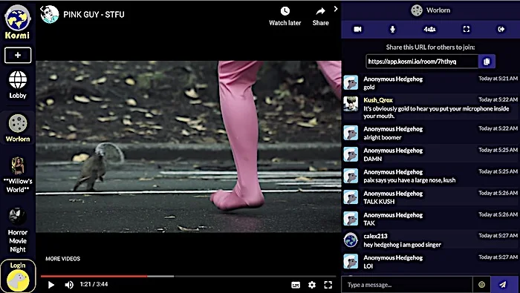The image size is (520, 293).
Task: Open the emoji picker
Action: click(482, 285)
